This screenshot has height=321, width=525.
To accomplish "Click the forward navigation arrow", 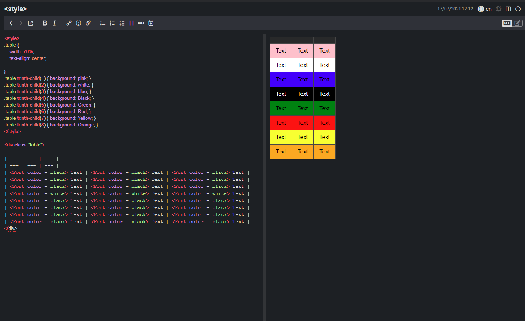I will 21,23.
